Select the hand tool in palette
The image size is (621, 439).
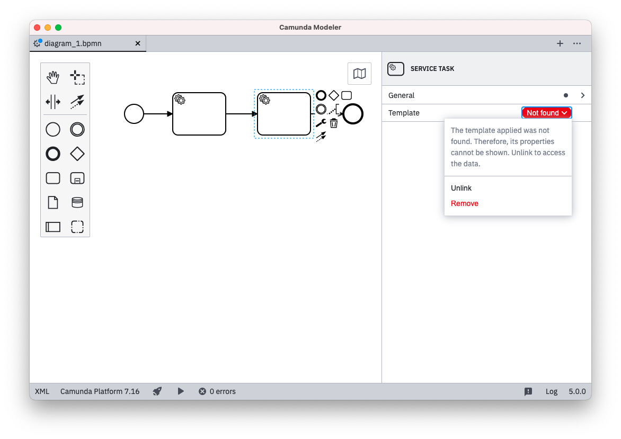53,77
